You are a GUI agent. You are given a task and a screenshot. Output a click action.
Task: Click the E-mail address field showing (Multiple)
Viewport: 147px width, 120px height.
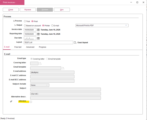click(x=52, y=72)
